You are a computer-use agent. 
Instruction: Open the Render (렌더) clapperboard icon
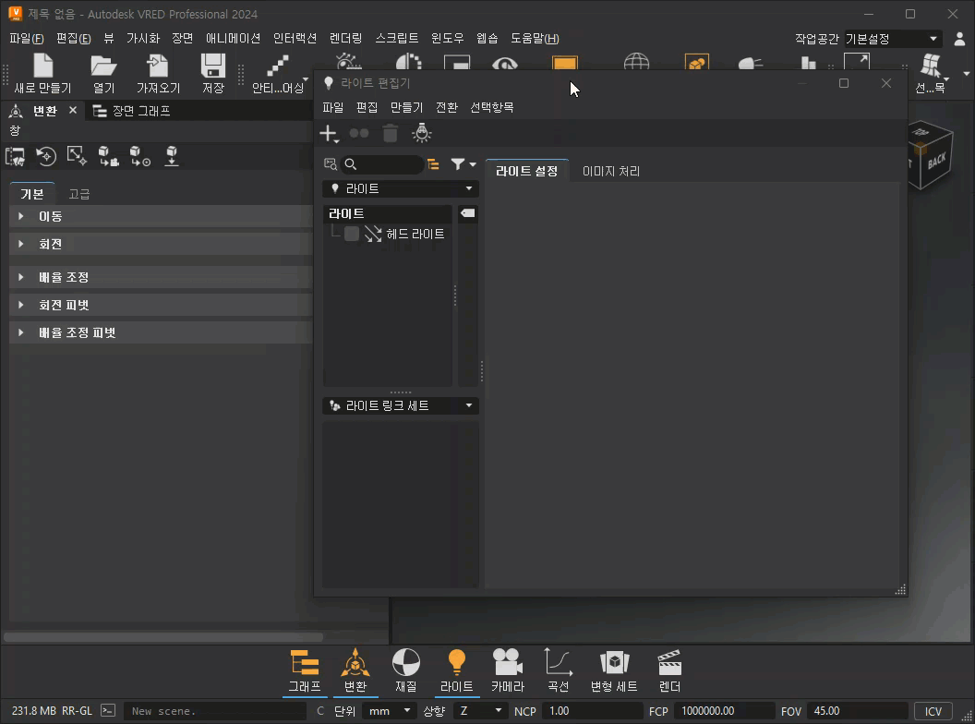pos(669,671)
